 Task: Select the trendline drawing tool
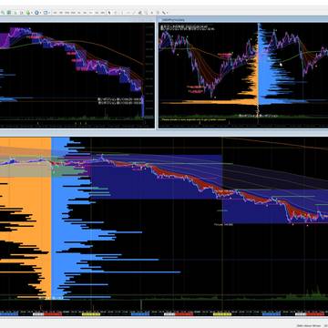tap(134, 13)
